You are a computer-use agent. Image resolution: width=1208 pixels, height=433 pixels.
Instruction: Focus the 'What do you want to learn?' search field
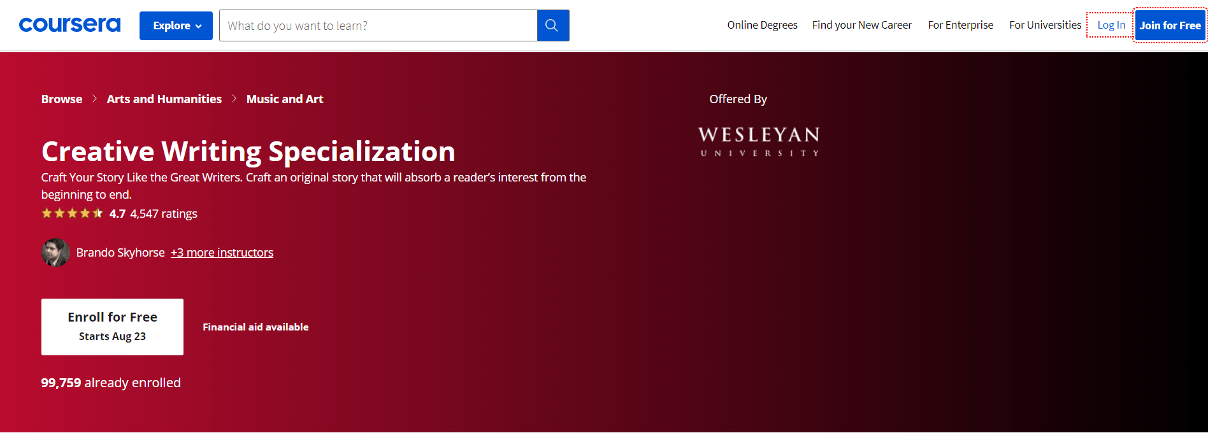(x=378, y=25)
